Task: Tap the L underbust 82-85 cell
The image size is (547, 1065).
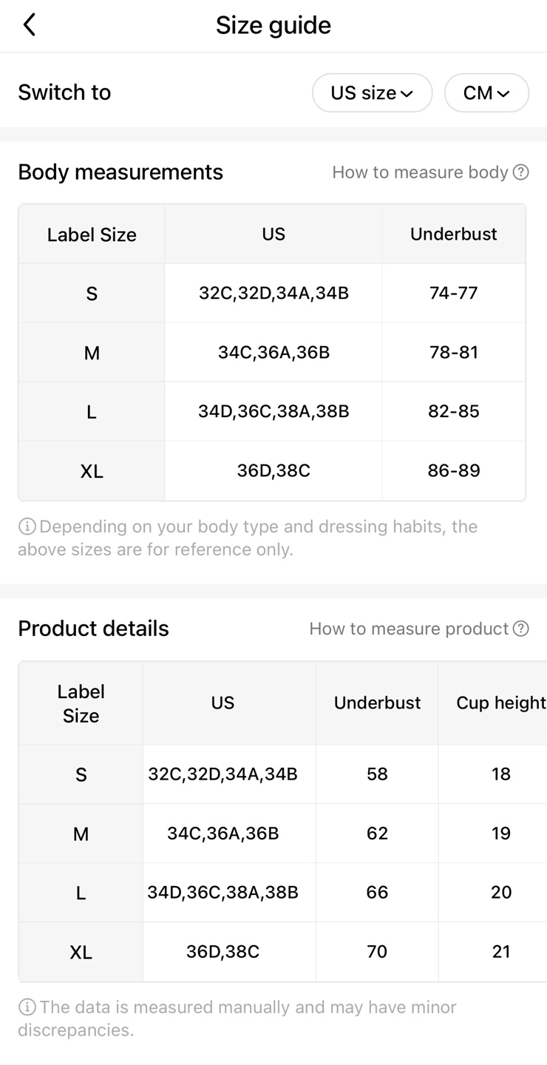Action: 454,411
